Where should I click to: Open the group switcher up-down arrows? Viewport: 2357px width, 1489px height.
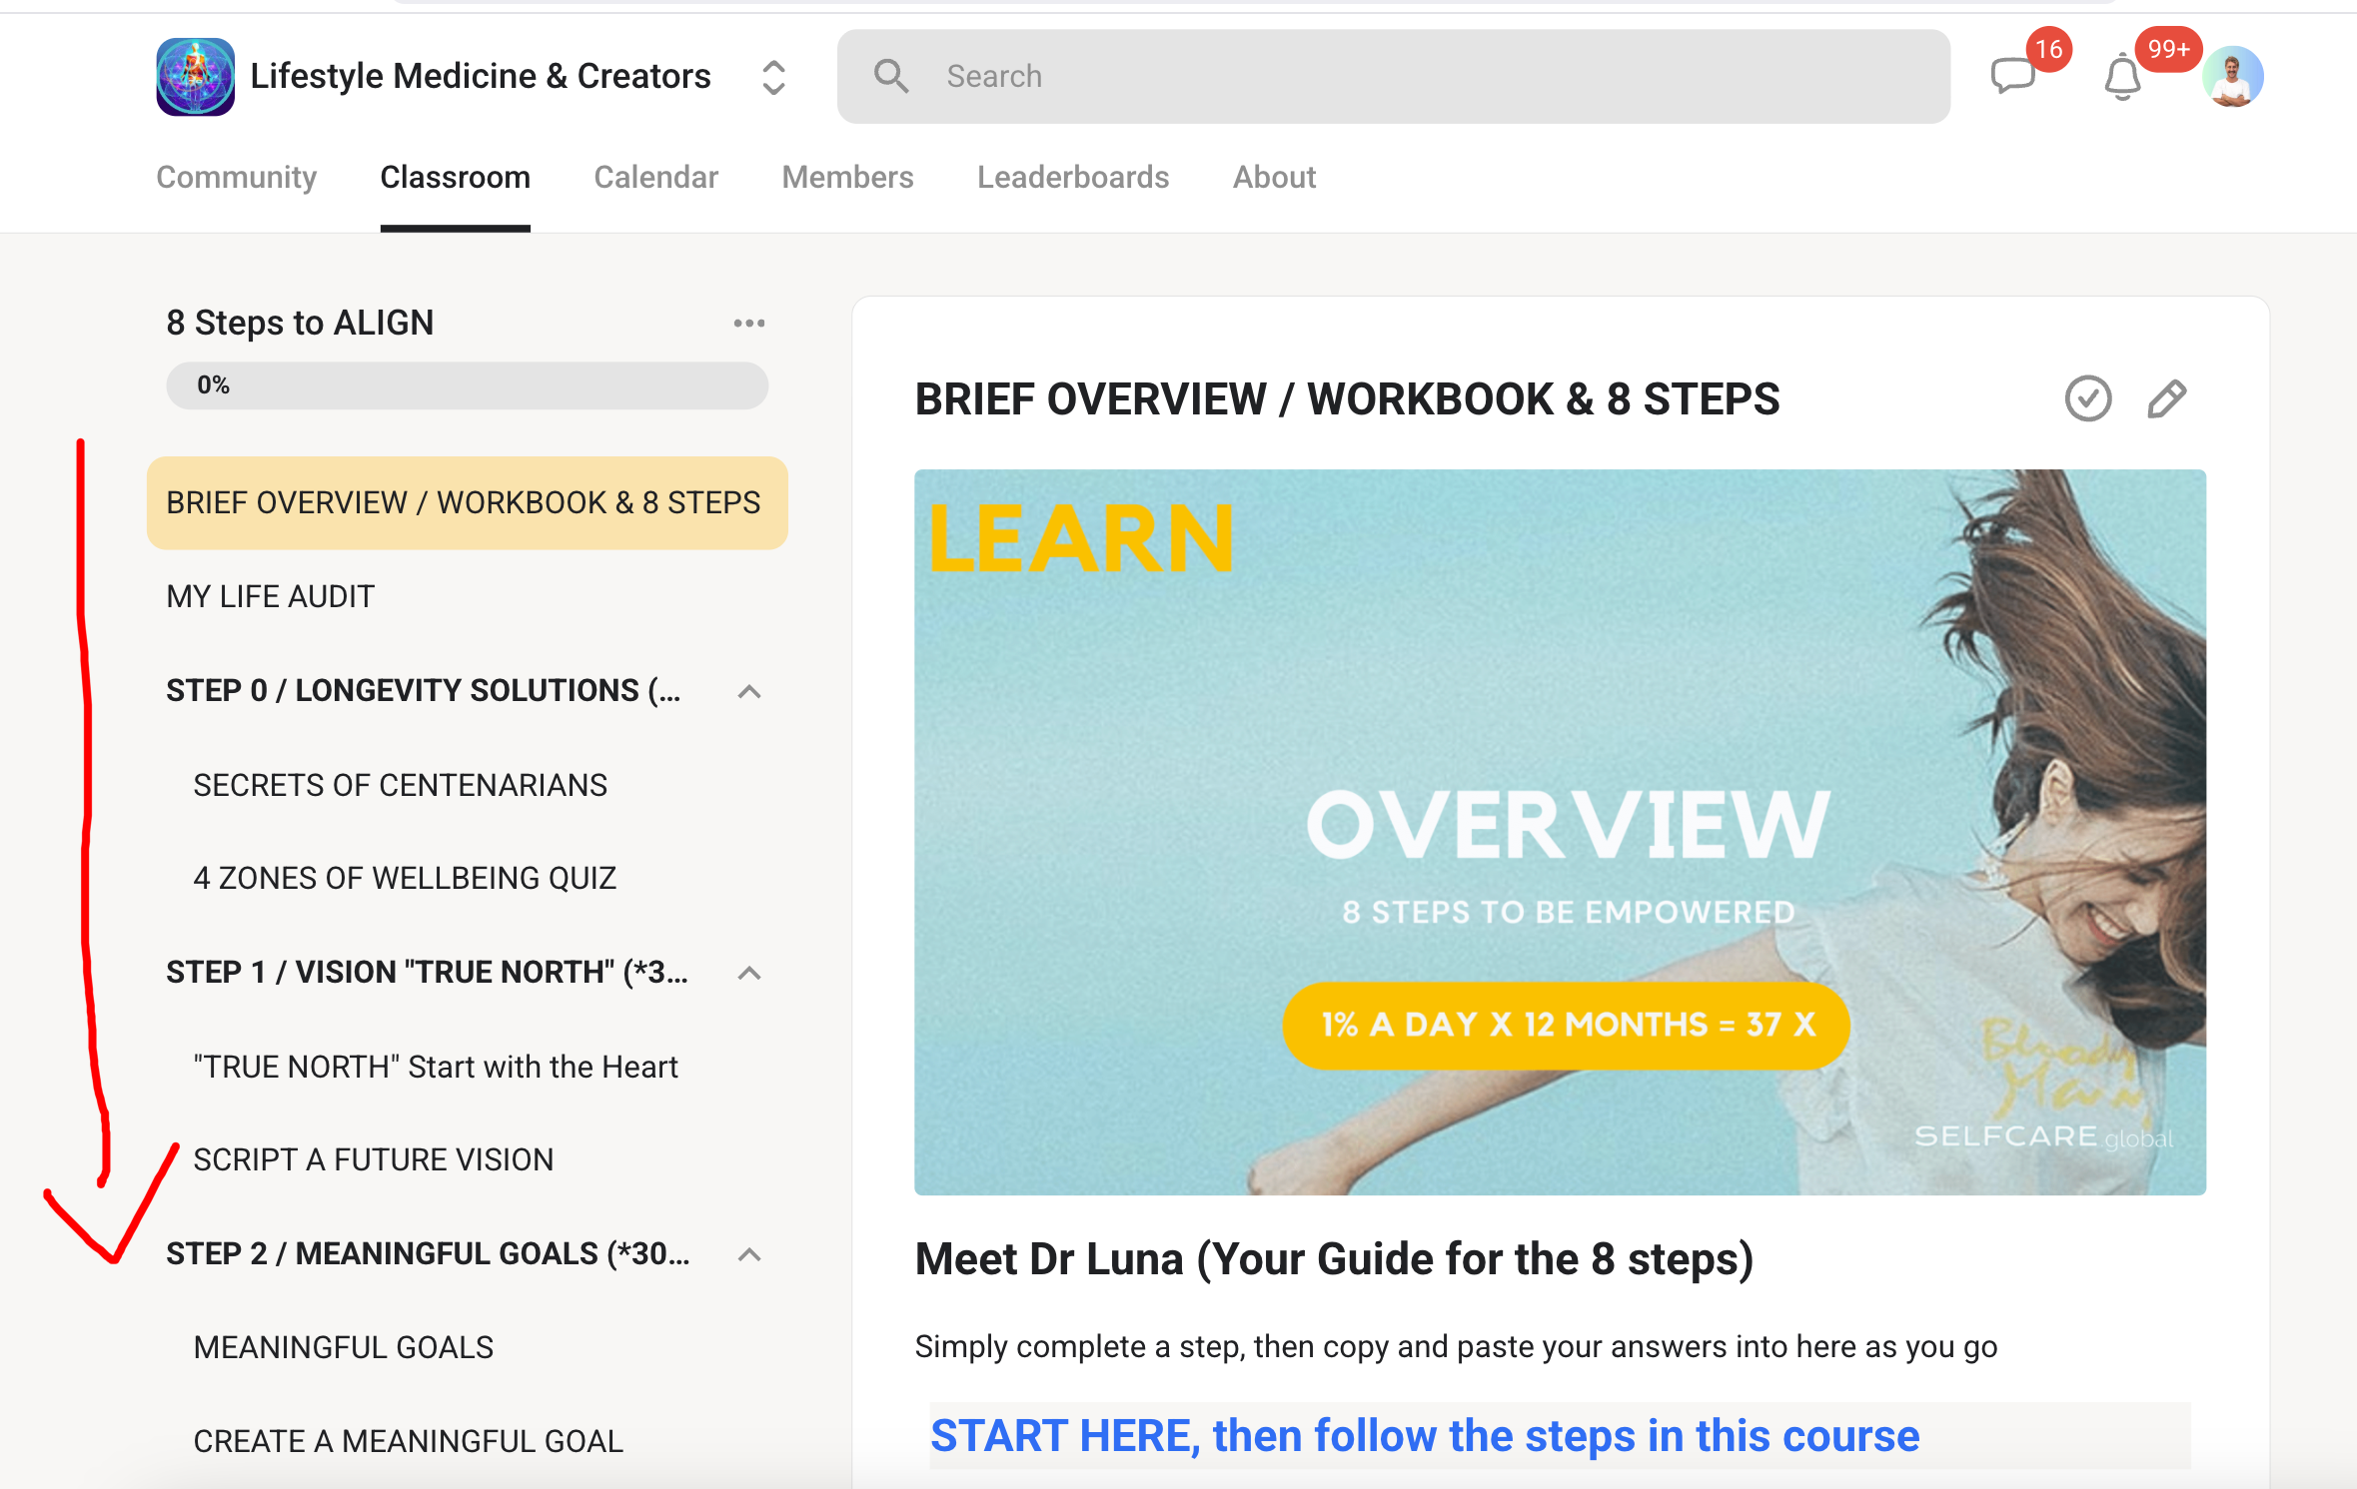[773, 77]
